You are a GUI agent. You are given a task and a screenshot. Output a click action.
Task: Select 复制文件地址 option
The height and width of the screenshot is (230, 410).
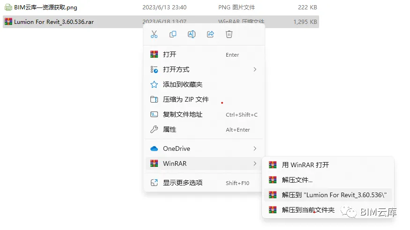204,114
